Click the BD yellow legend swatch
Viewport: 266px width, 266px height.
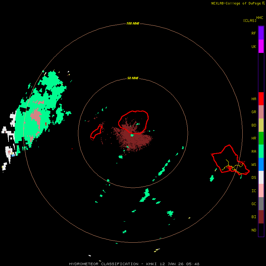click(261, 125)
